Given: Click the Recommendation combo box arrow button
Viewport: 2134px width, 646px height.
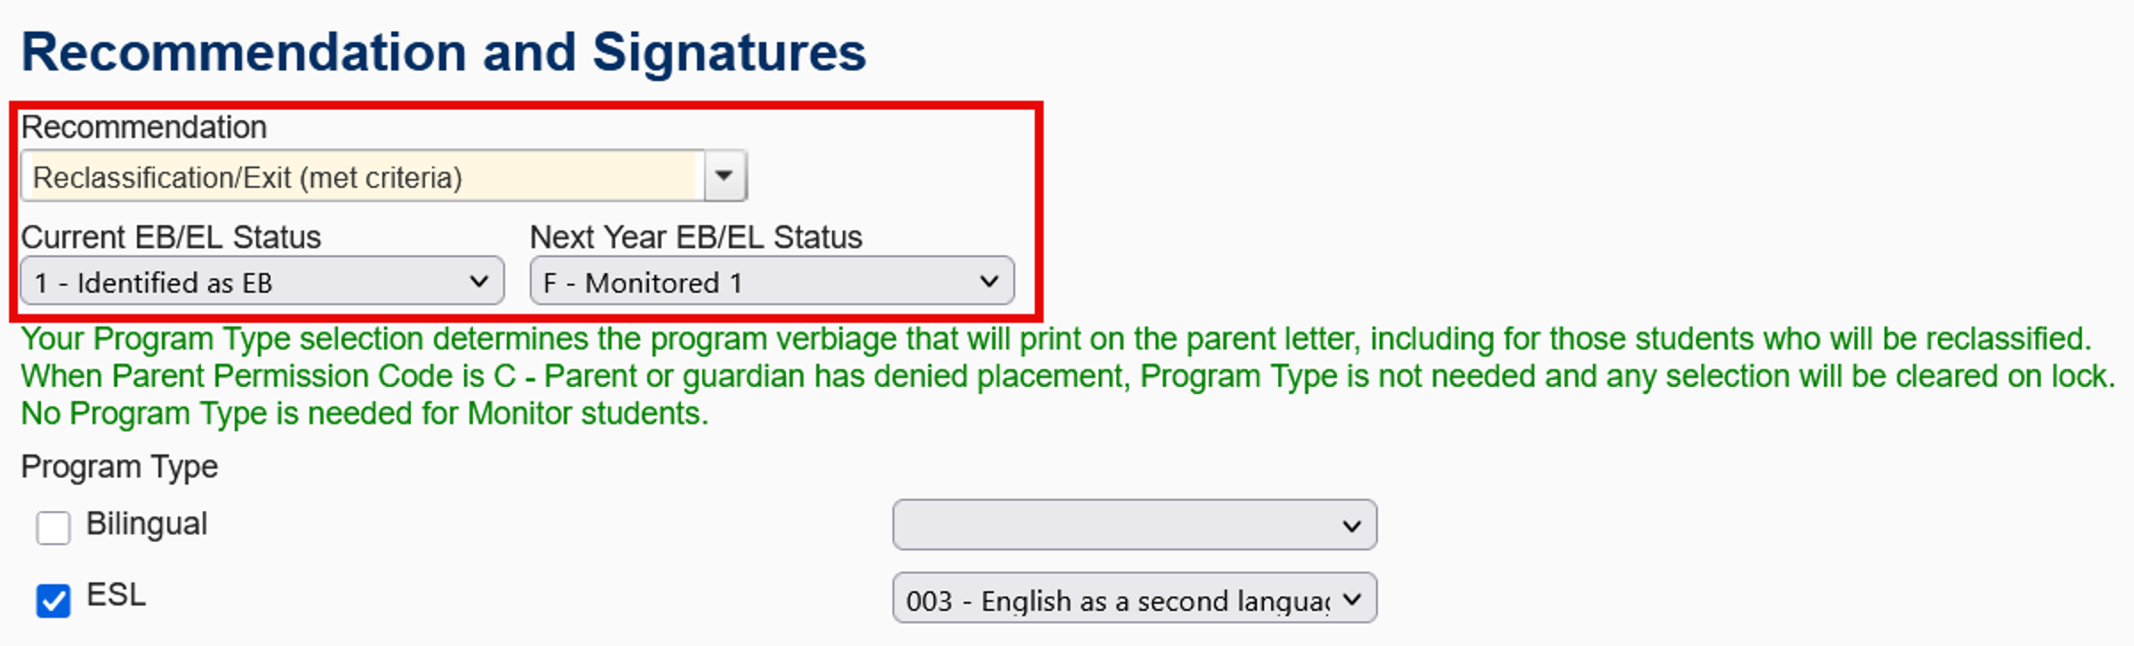Looking at the screenshot, I should point(724,176).
